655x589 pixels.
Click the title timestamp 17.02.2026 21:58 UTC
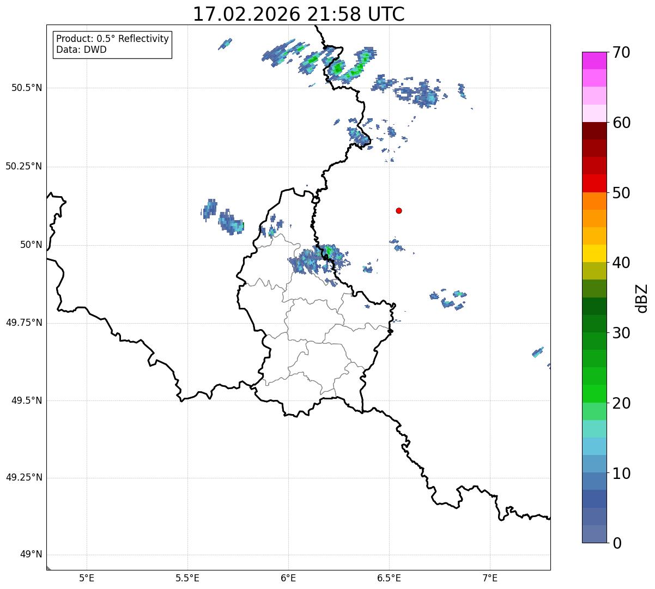[299, 14]
